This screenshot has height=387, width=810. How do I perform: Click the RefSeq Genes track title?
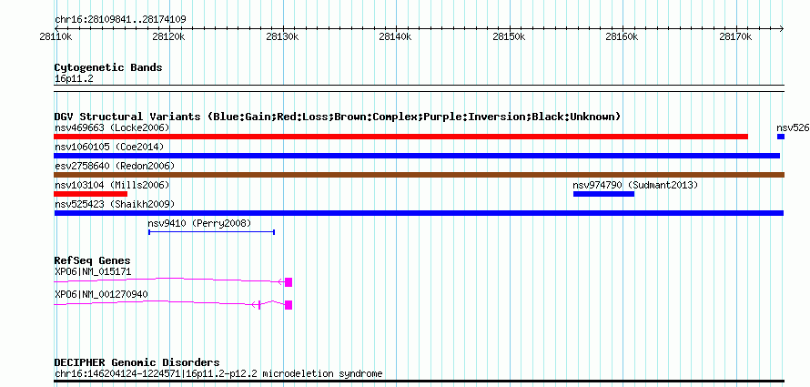point(92,260)
